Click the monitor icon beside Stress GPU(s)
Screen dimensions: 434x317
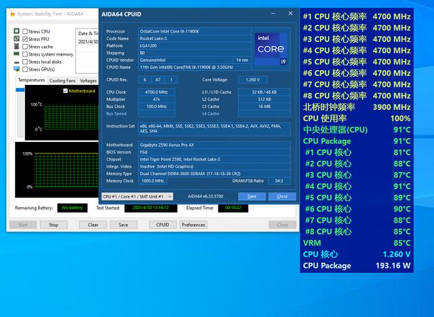click(16, 69)
